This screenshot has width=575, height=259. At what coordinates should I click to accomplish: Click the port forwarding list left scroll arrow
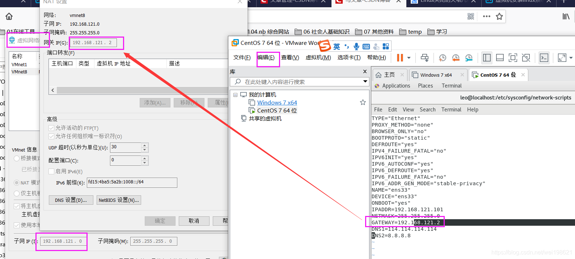(x=53, y=90)
